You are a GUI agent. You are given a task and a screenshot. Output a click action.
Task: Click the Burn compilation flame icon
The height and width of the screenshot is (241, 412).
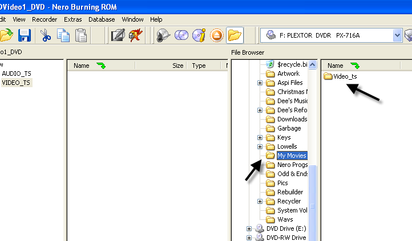[x=136, y=35]
